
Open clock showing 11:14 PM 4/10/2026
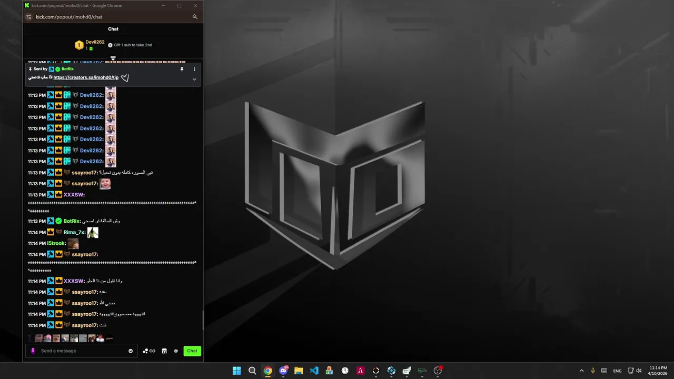(658, 371)
